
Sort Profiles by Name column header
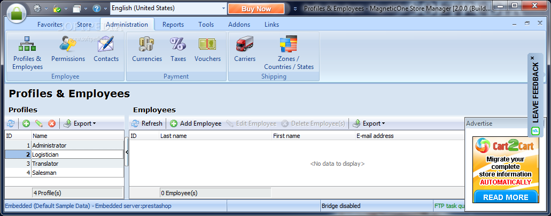click(77, 136)
